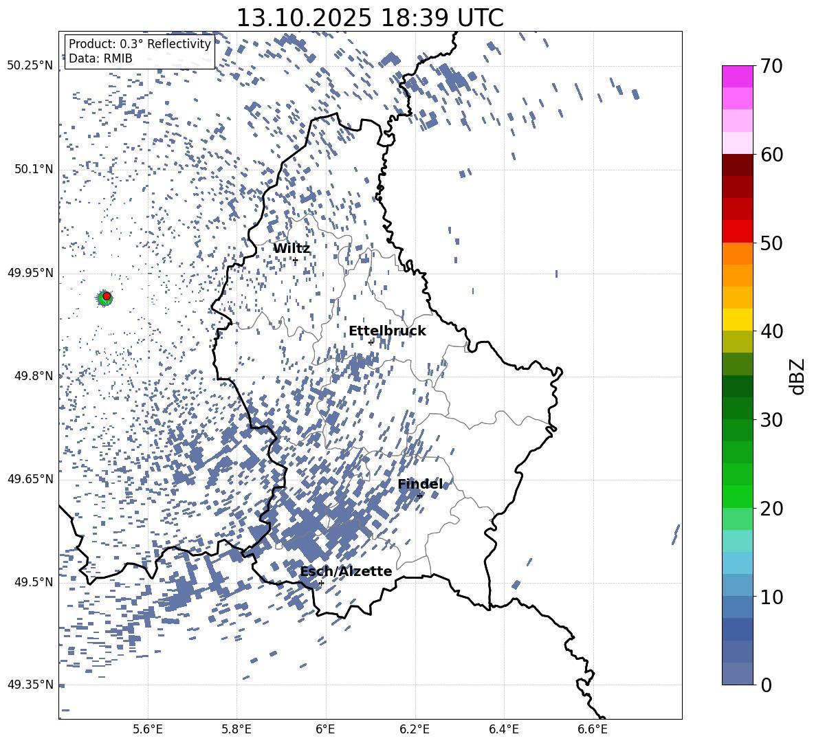This screenshot has width=814, height=743.
Task: Click the 49.35°N latitude label
Action: click(30, 685)
